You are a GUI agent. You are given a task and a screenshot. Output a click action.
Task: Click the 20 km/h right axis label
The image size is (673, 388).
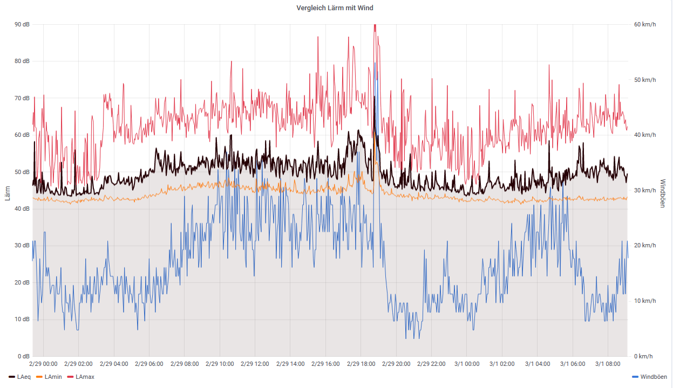point(644,246)
